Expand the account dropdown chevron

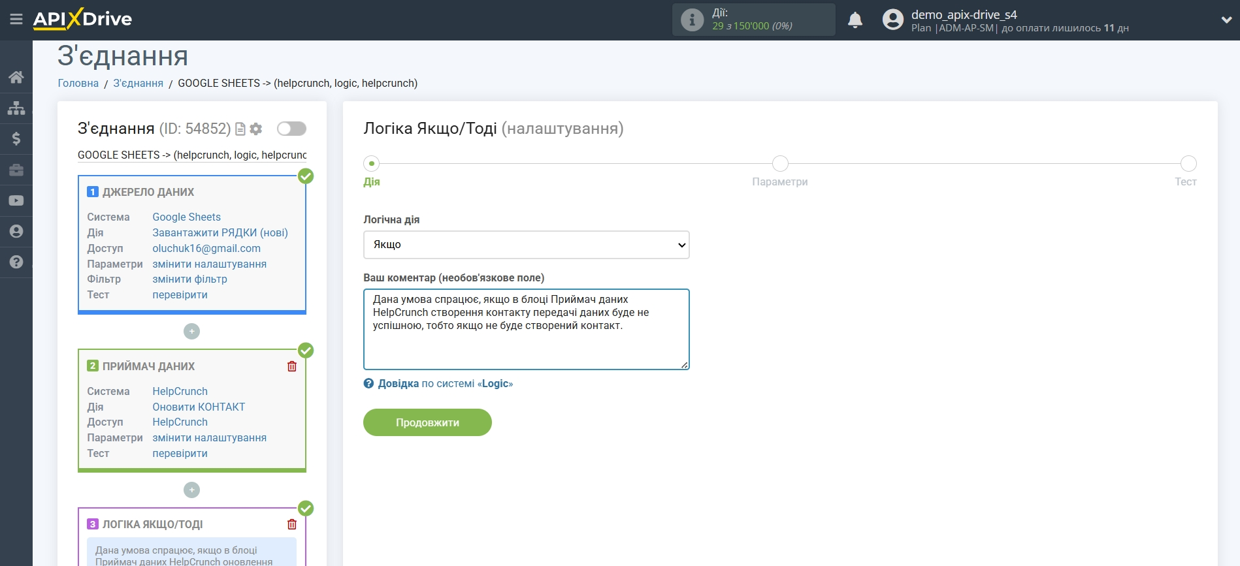point(1226,20)
